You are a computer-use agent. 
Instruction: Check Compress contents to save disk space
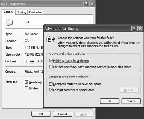51,84
